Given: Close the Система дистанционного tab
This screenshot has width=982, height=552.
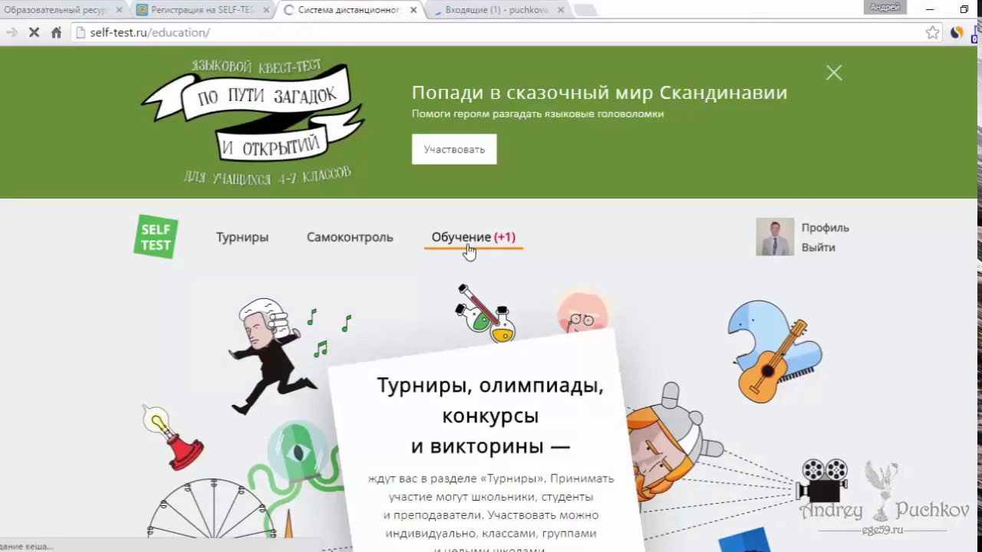Looking at the screenshot, I should click(414, 11).
